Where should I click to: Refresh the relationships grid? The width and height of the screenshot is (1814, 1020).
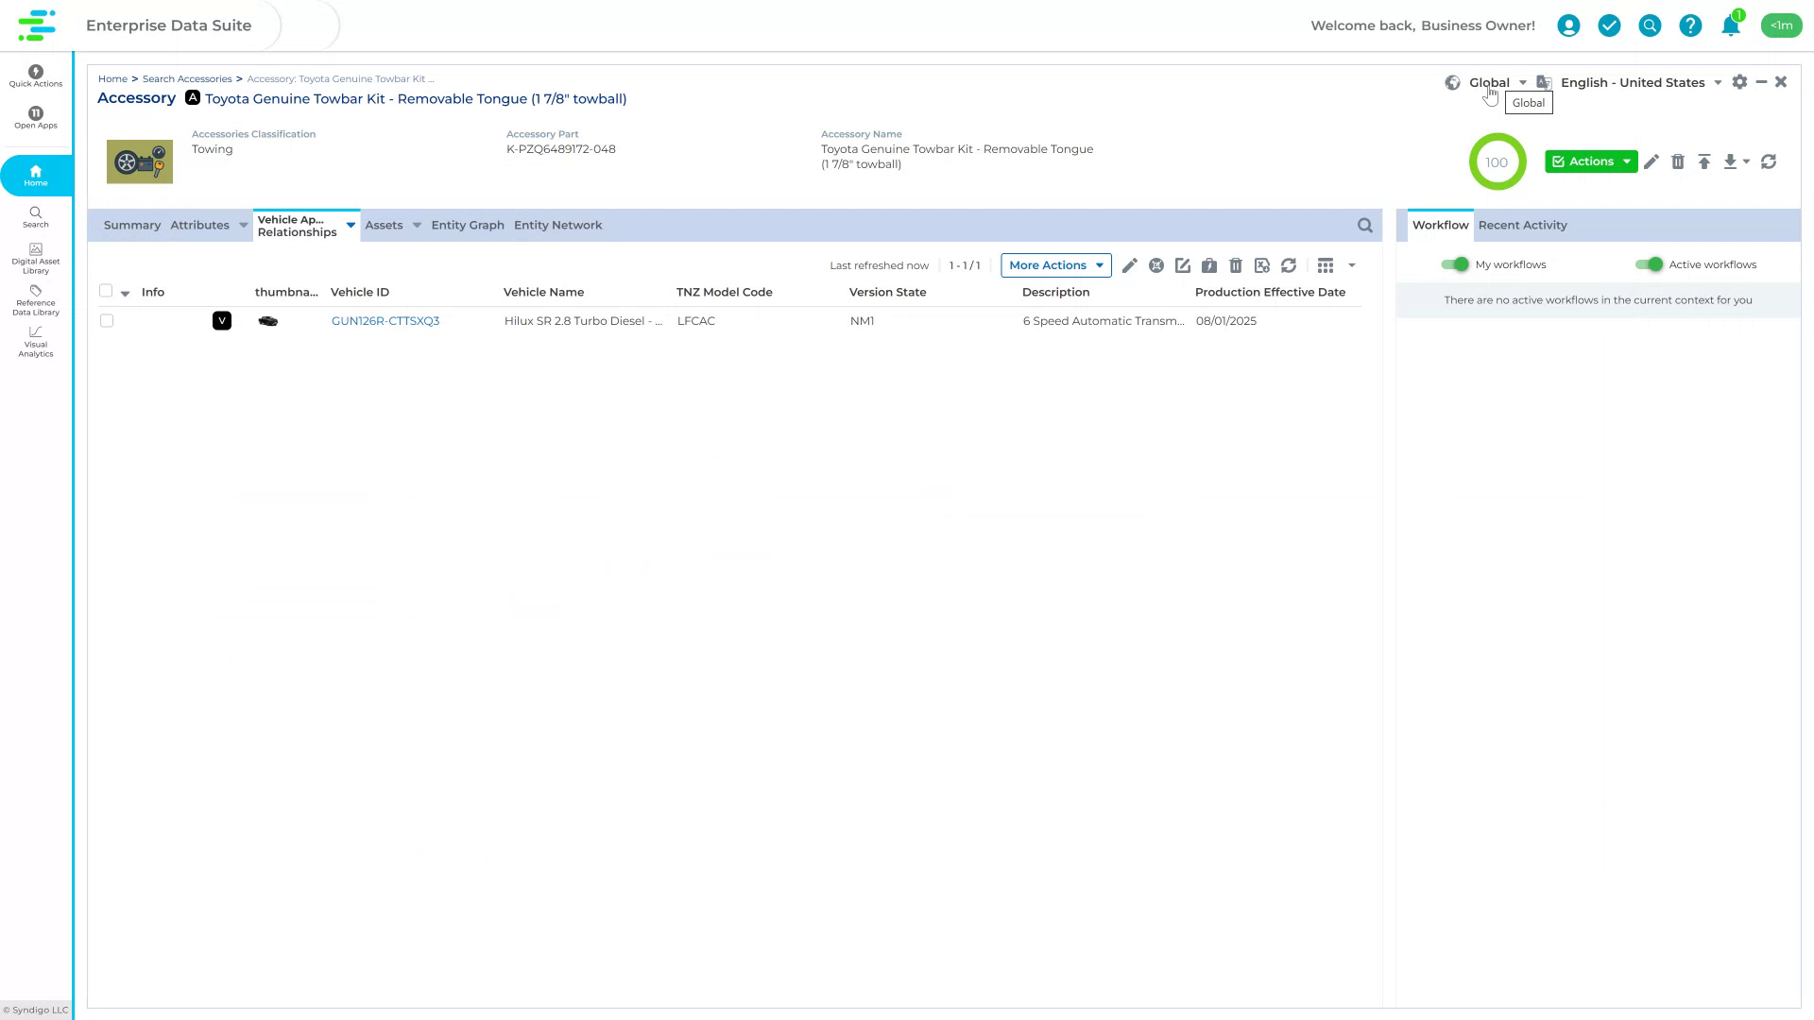coord(1289,265)
